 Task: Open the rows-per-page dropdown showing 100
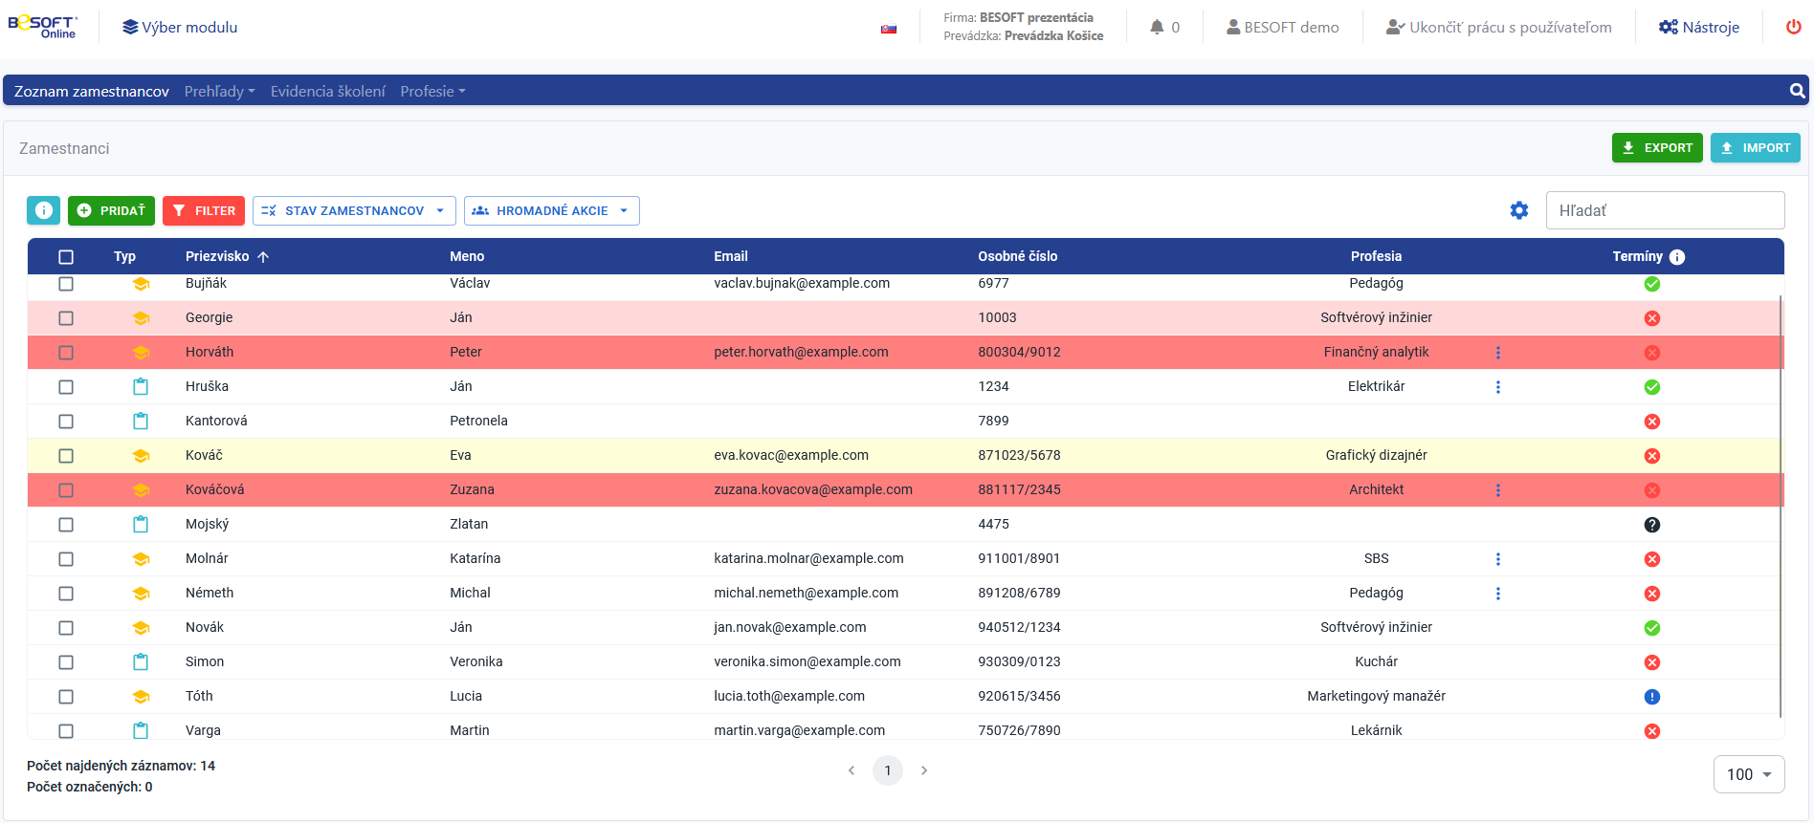point(1748,774)
